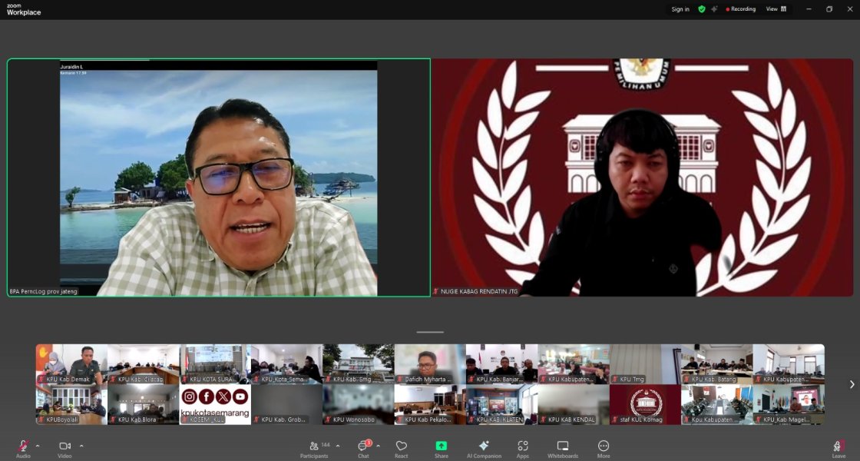860x461 pixels.
Task: Open Whiteboards from the meeting toolbar
Action: pos(562,449)
